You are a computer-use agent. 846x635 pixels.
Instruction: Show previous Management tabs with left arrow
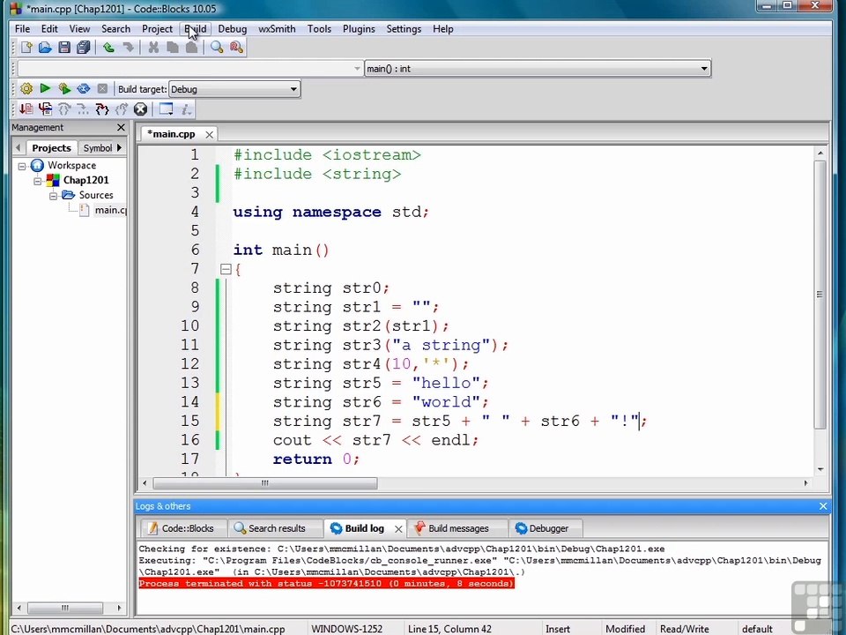(19, 147)
